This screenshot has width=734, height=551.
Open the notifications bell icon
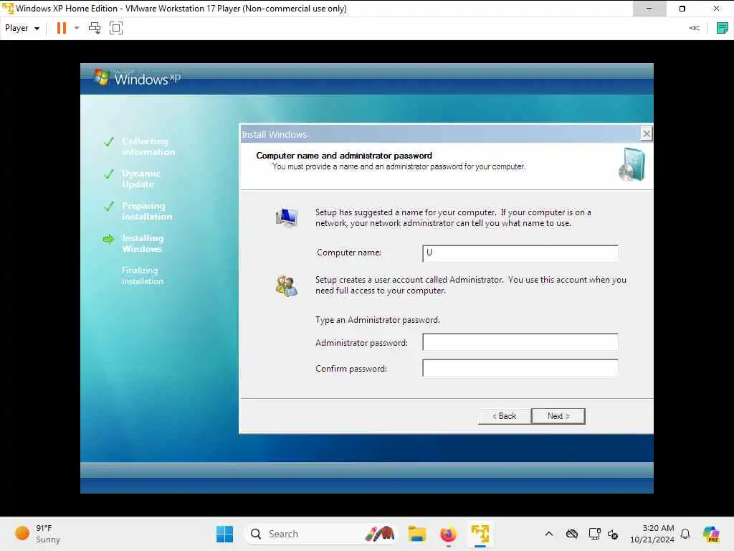point(685,534)
